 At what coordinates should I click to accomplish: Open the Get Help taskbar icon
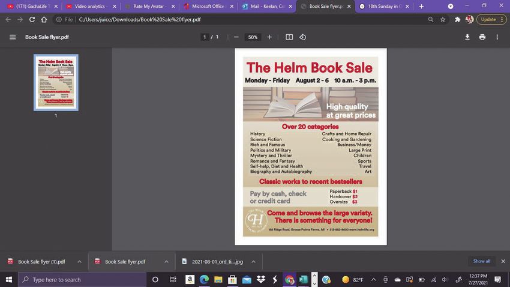[326, 280]
